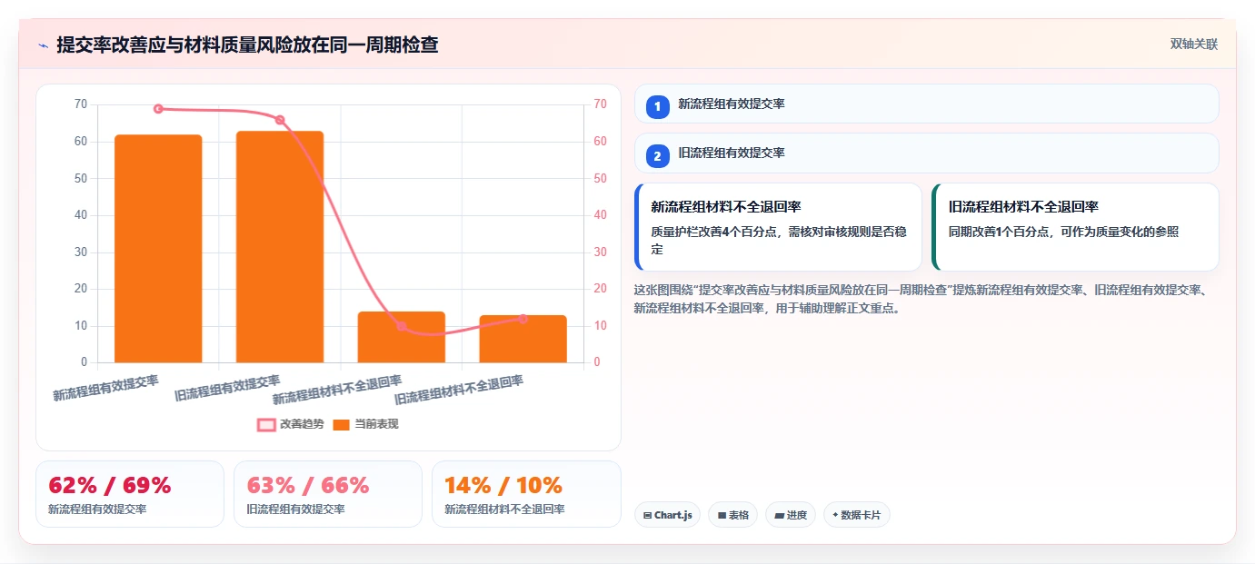
Task: Click the 数据卡片 tag
Action: tap(856, 515)
